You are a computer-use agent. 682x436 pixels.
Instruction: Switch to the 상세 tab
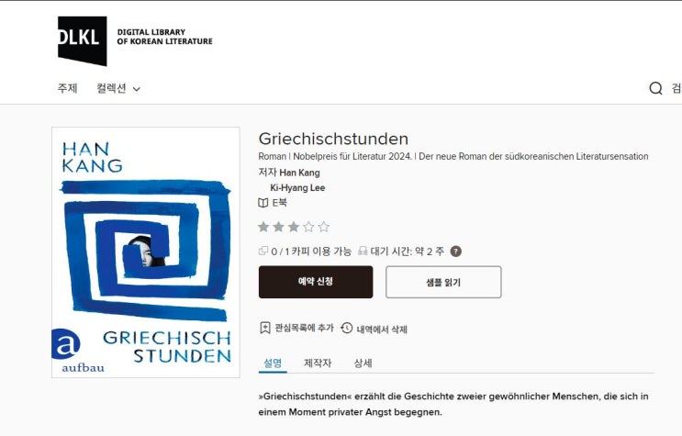(363, 363)
